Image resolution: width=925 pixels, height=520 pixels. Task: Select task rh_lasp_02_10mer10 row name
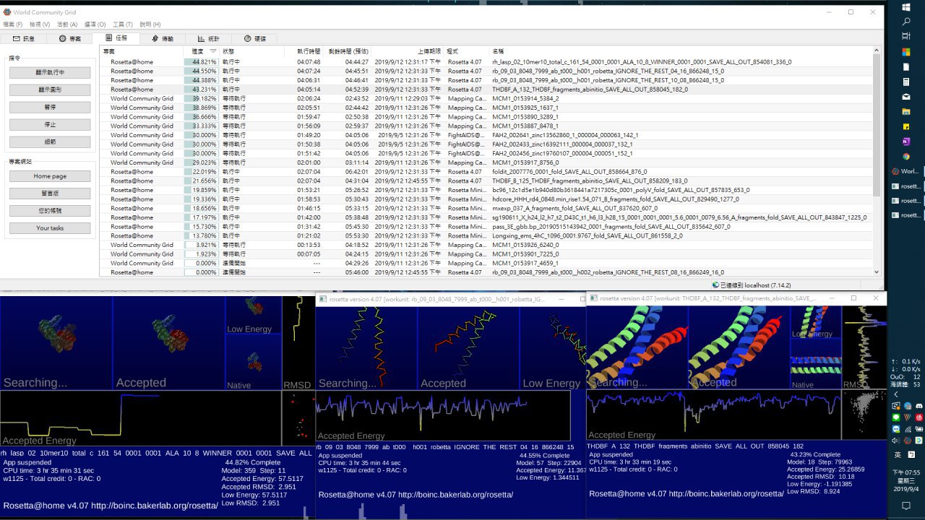pos(642,62)
